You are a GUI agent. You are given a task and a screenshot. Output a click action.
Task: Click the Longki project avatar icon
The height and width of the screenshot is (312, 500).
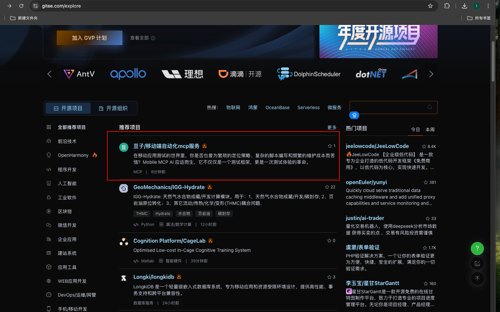[x=123, y=278]
